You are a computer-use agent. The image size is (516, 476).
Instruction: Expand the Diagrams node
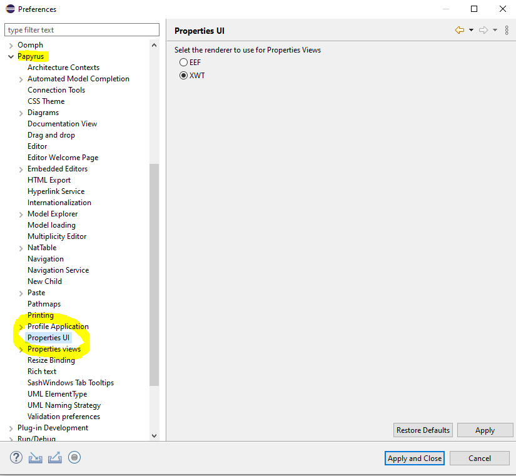21,113
